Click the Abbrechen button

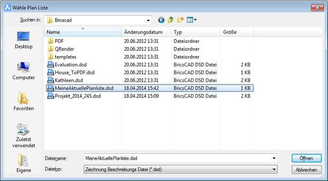pyautogui.click(x=306, y=169)
